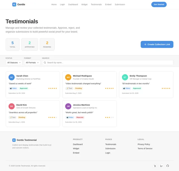Click the quote "50 testimonials in two months"

click(x=136, y=84)
